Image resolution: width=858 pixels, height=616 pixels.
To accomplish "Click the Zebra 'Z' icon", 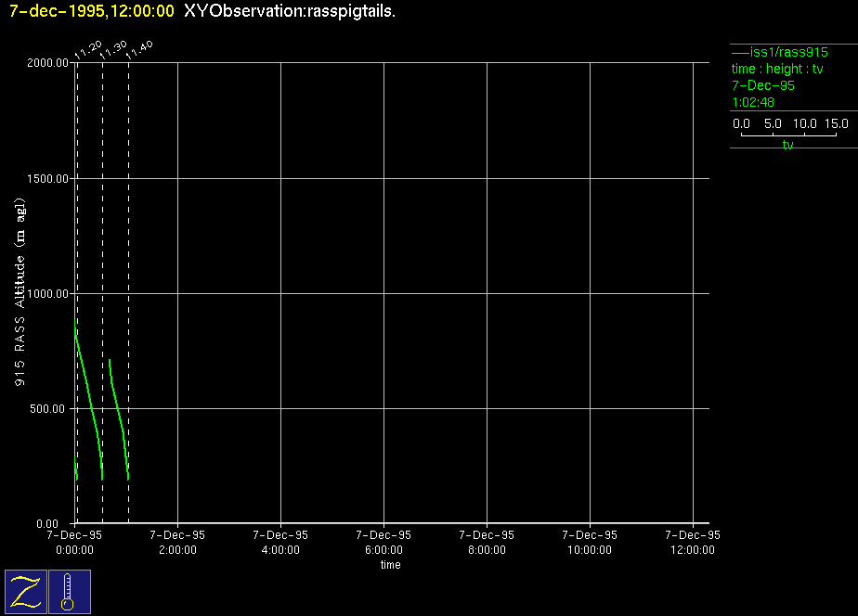I will 26,591.
